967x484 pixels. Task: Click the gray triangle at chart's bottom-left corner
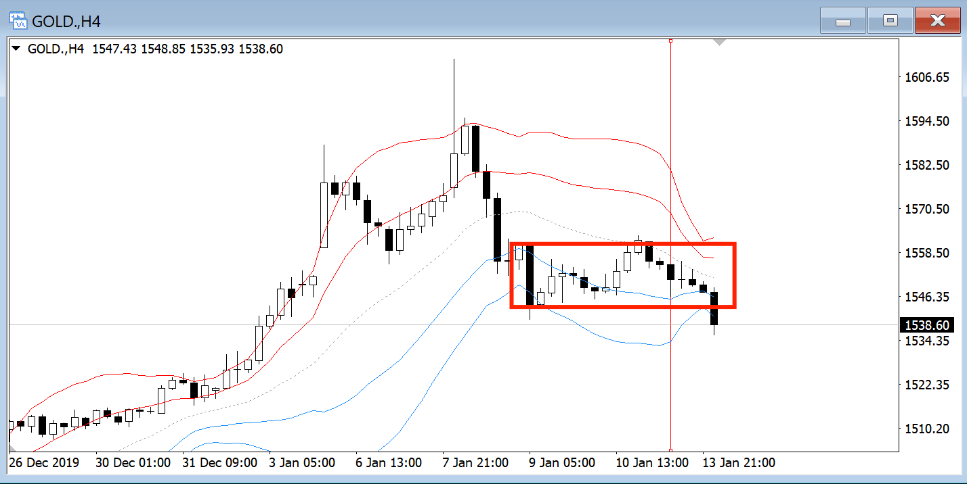pos(12,447)
